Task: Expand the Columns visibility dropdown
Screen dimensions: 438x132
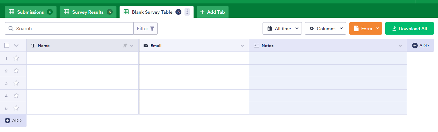Action: (x=325, y=28)
